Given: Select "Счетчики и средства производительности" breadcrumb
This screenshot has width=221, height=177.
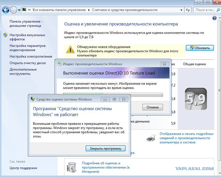Looking at the screenshot, I should 124,10.
